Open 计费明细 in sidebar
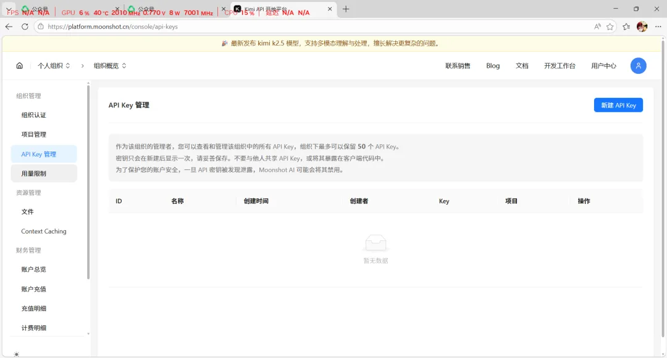The height and width of the screenshot is (358, 667). point(44,328)
